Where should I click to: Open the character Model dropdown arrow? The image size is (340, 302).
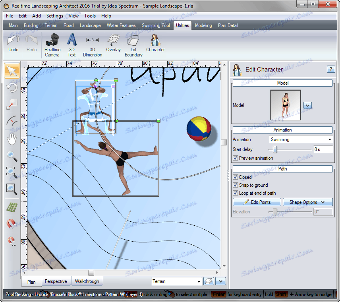[307, 105]
